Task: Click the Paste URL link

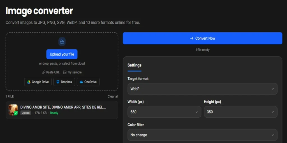Action: tap(51, 72)
